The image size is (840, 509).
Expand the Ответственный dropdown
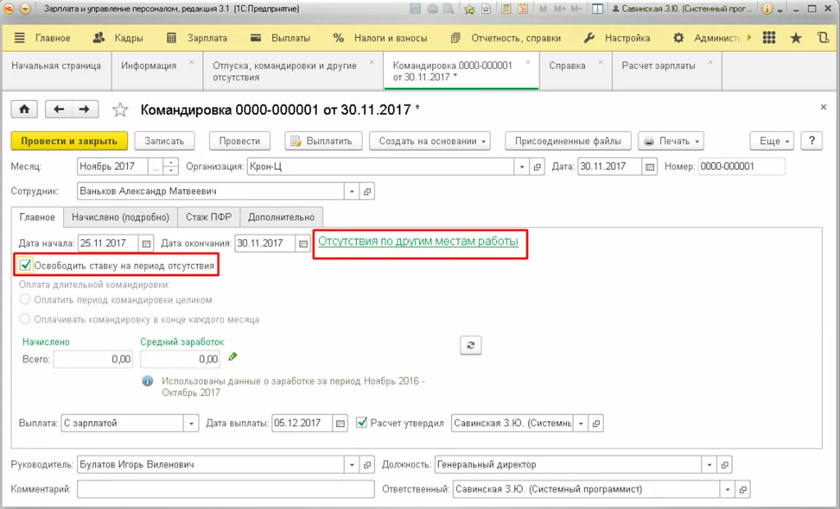(x=728, y=489)
